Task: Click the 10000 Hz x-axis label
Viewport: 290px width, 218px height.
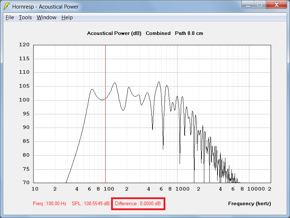Action: (256, 189)
